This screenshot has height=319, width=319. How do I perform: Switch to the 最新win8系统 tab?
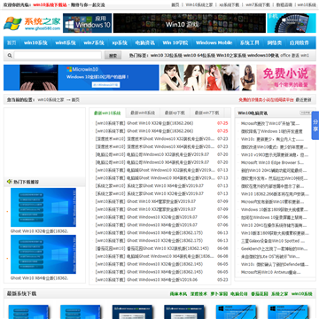pyautogui.click(x=143, y=113)
